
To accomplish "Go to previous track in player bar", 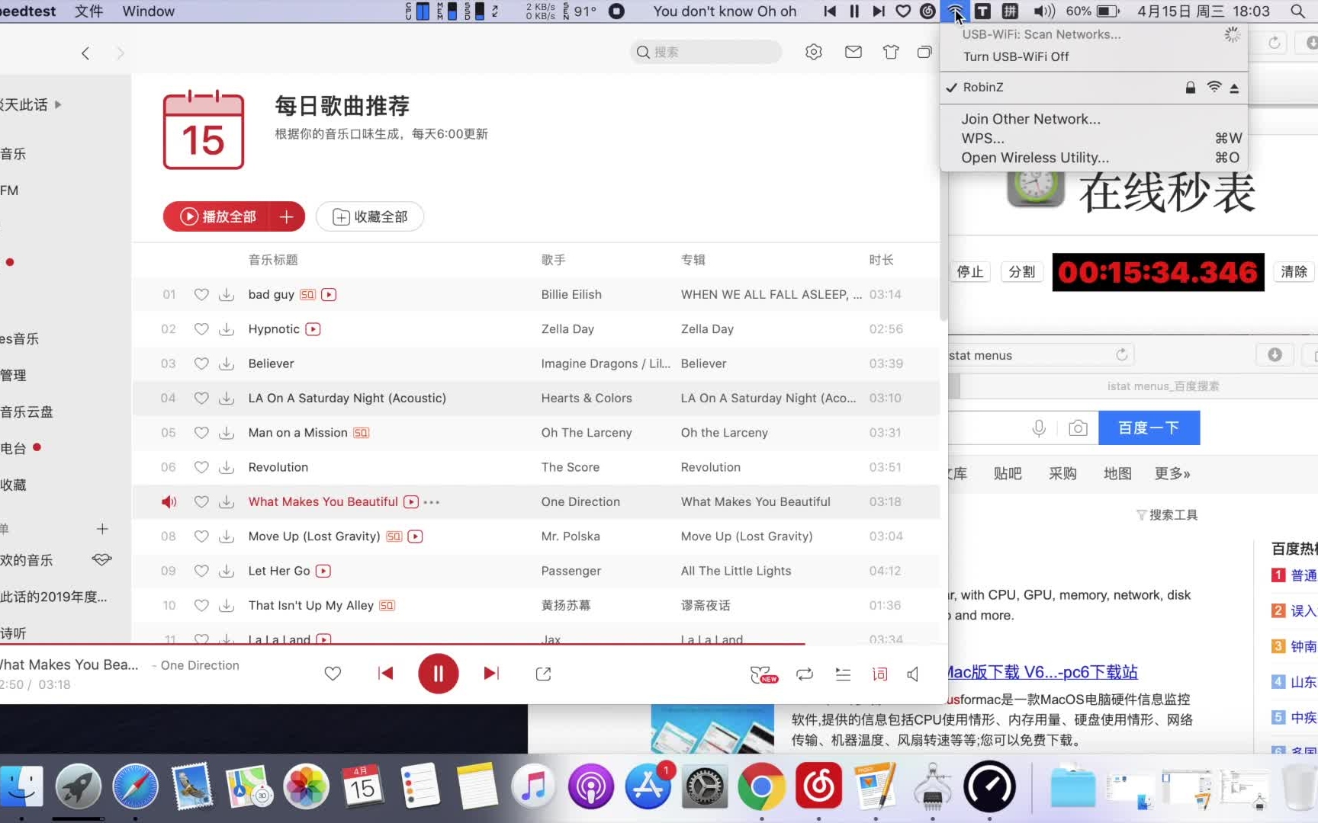I will tap(386, 674).
